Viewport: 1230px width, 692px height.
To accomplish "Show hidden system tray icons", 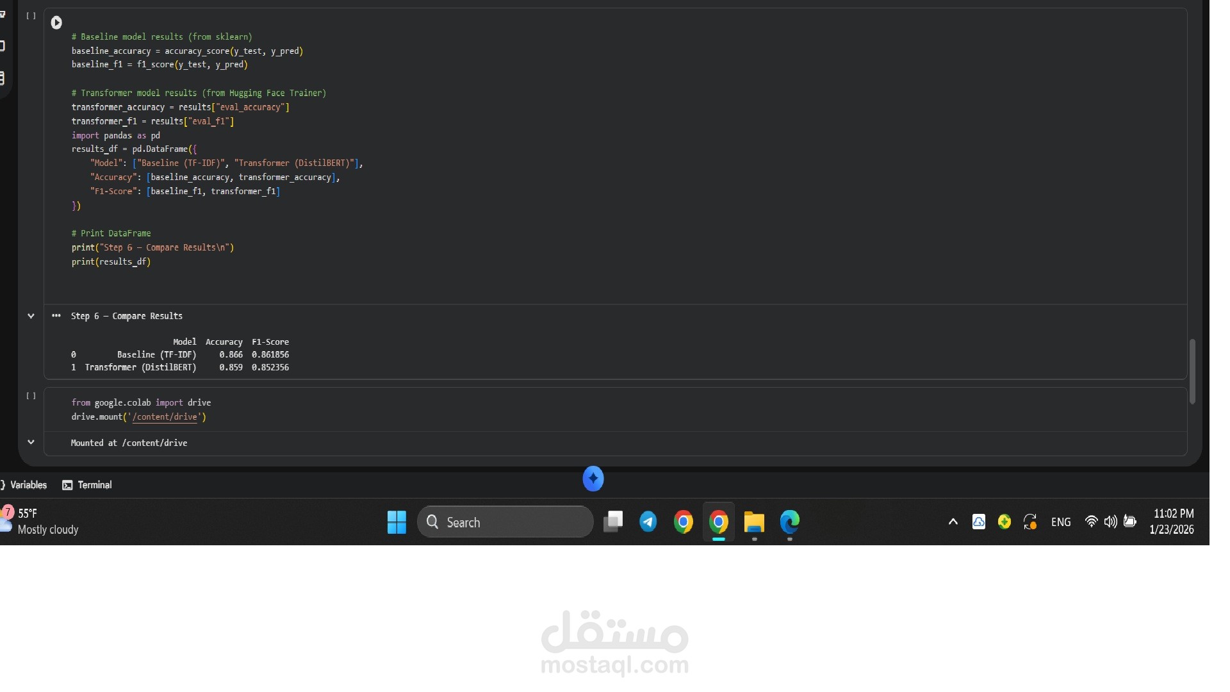I will [953, 522].
